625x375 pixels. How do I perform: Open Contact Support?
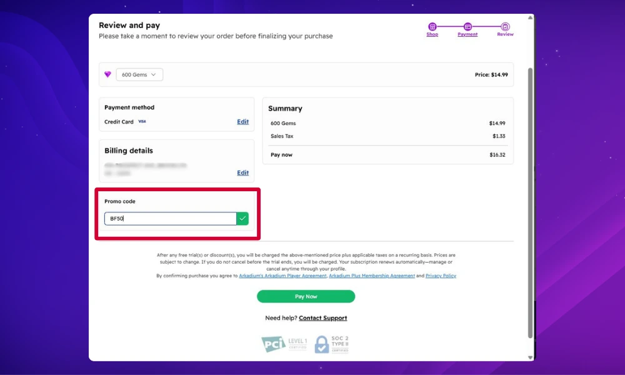pos(322,317)
